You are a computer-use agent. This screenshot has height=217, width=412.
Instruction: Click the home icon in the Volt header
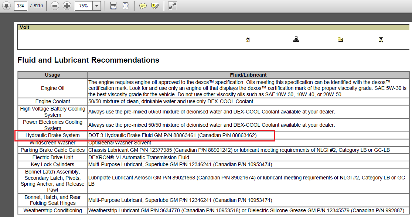[248, 40]
